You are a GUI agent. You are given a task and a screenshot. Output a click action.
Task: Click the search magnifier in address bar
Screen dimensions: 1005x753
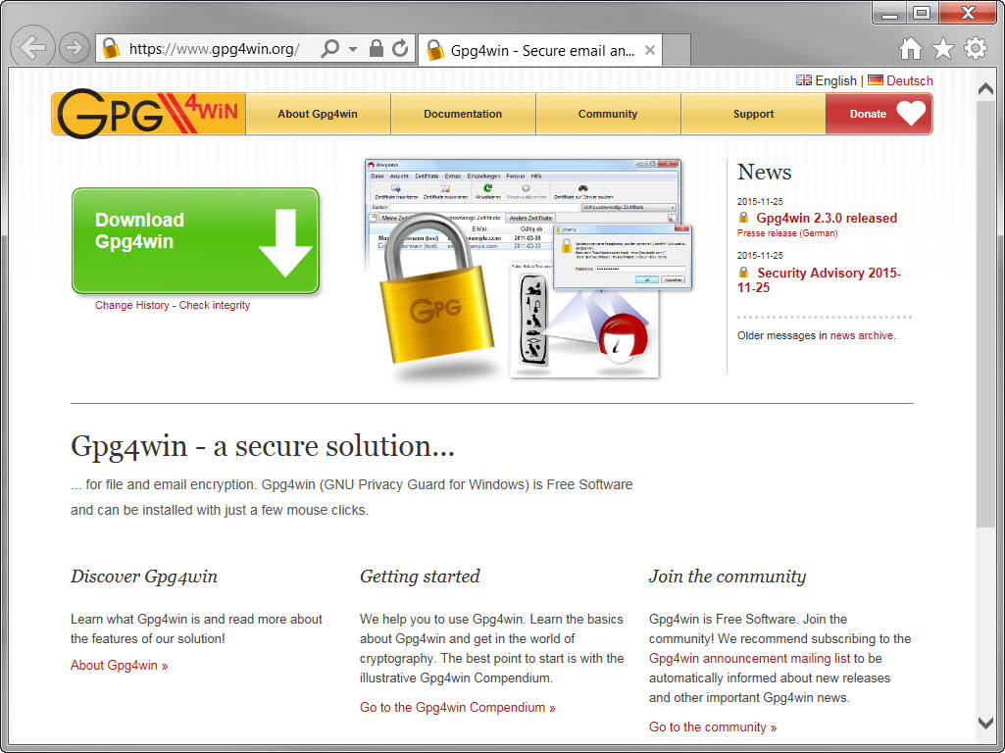point(330,48)
